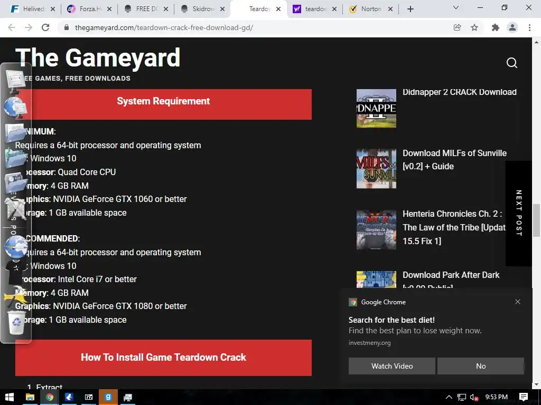Open the 7-Zip taskbar icon
The width and height of the screenshot is (541, 405).
tap(89, 397)
